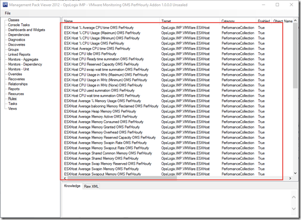This screenshot has width=301, height=220.
Task: Select rule ESXHost Average Swap Memory Reserved
Action: (x=108, y=164)
